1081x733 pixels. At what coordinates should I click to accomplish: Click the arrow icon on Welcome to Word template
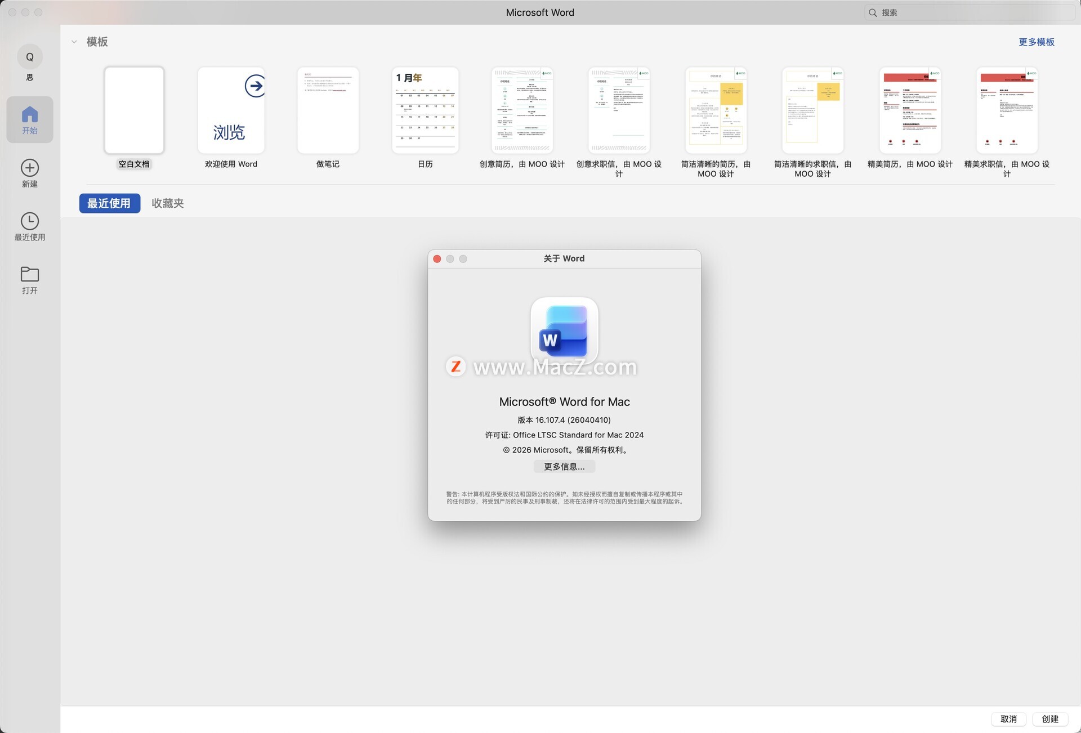click(255, 86)
